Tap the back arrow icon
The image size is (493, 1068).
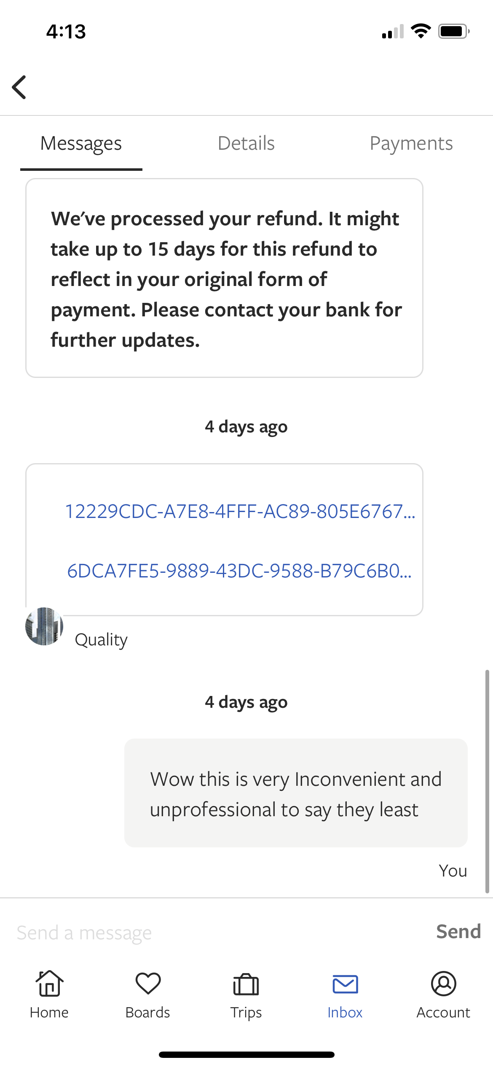[x=19, y=87]
